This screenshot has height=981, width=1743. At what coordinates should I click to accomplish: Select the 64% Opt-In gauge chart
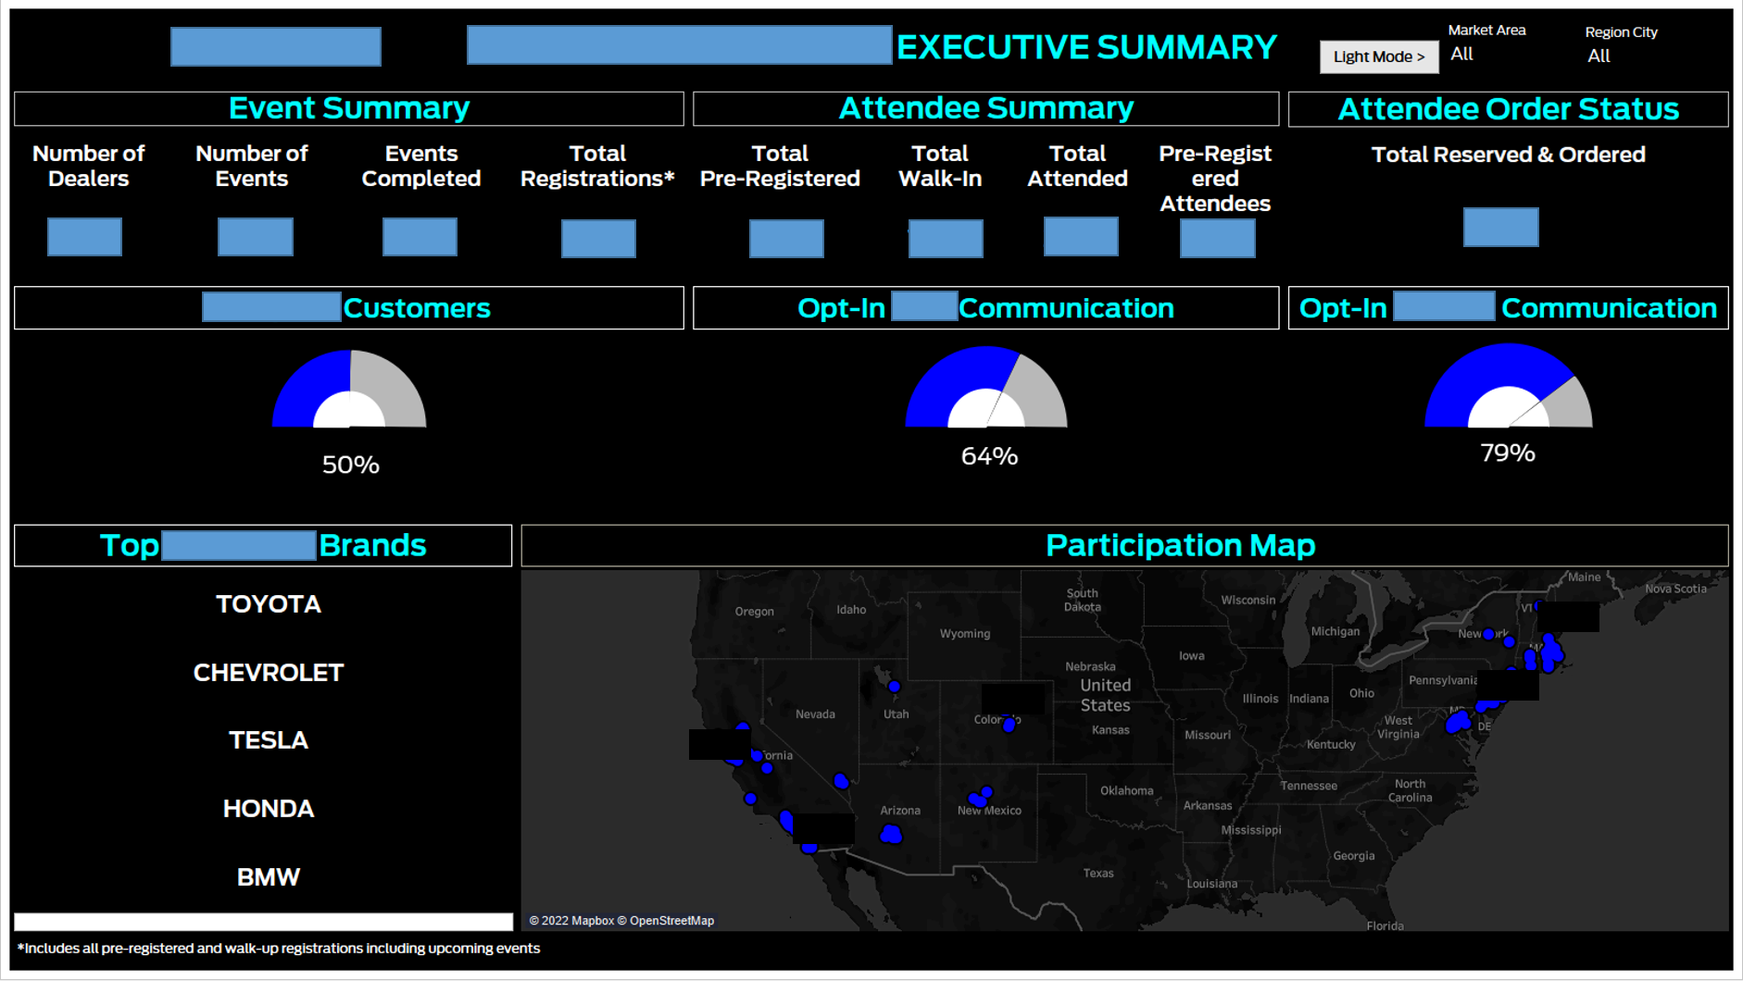pyautogui.click(x=985, y=389)
